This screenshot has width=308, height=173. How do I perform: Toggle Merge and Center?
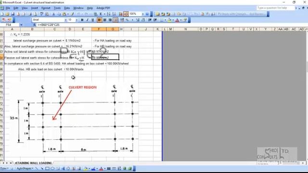click(115, 20)
